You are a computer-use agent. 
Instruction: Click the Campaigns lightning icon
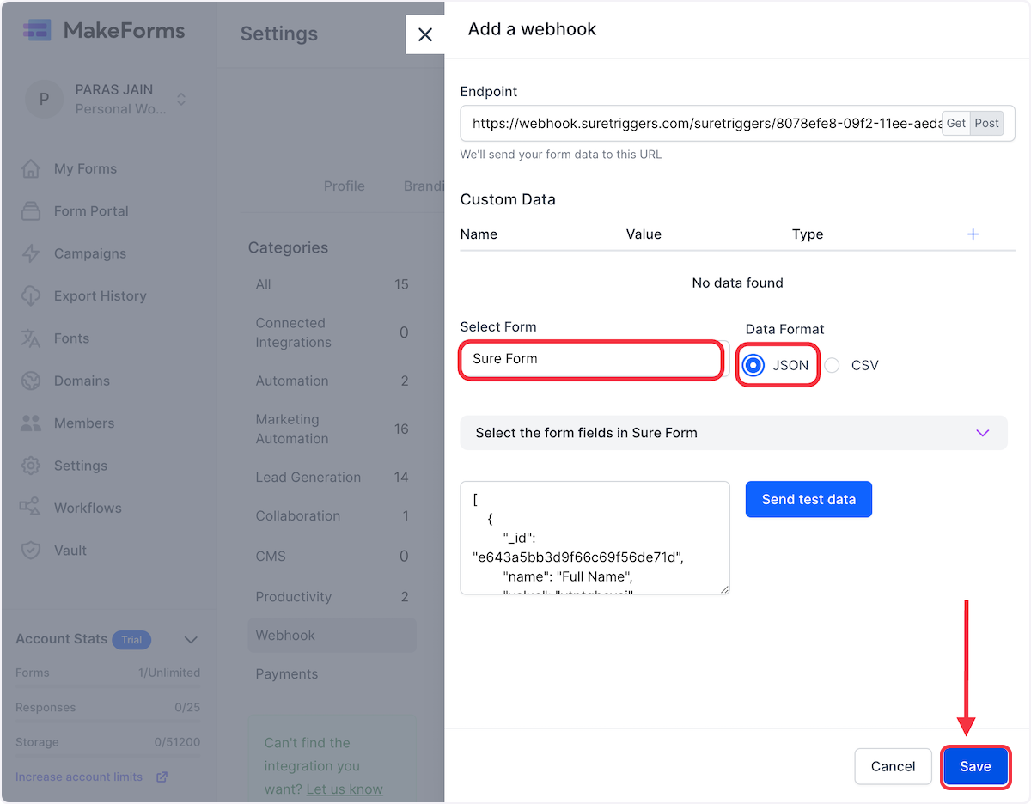[31, 253]
